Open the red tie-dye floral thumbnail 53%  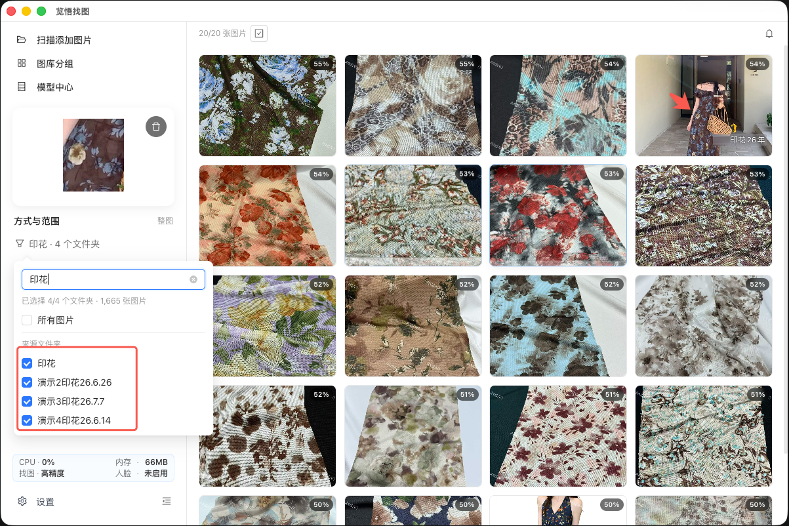[x=558, y=216]
